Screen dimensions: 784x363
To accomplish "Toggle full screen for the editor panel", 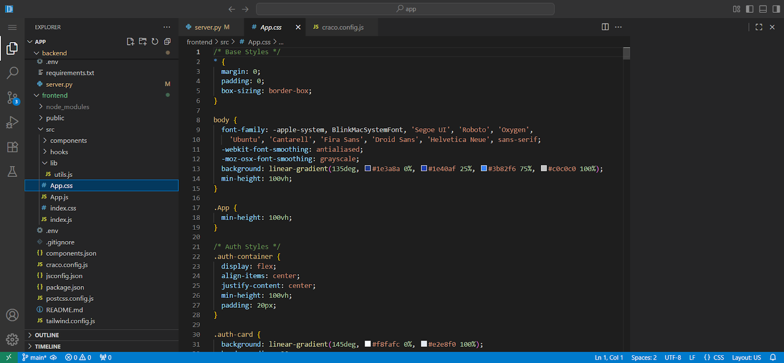I will coord(759,27).
